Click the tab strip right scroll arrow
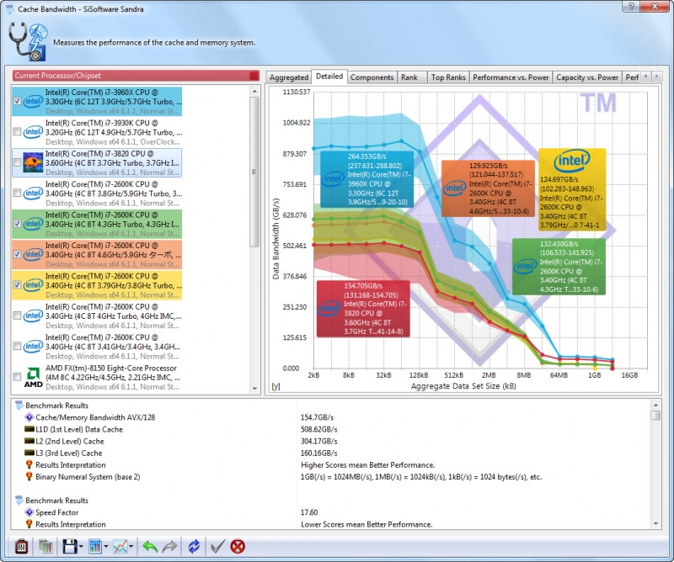Screen dimensions: 674x562 coord(656,77)
